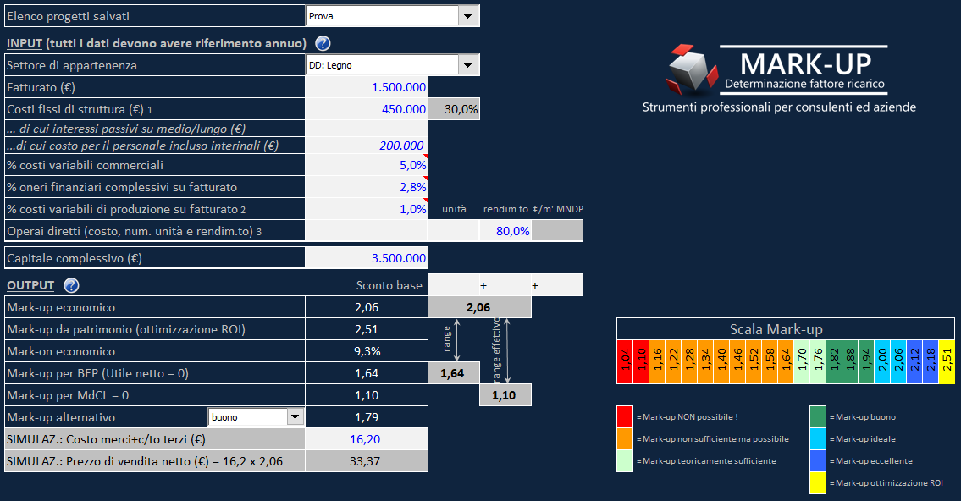Click the yellow 2,51 scale cell
This screenshot has height=501, width=961.
pyautogui.click(x=947, y=362)
